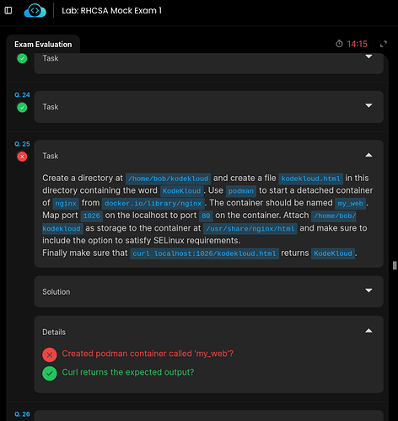Click the green check above Q. 24
Viewport: 398px width, 421px height.
click(x=22, y=58)
